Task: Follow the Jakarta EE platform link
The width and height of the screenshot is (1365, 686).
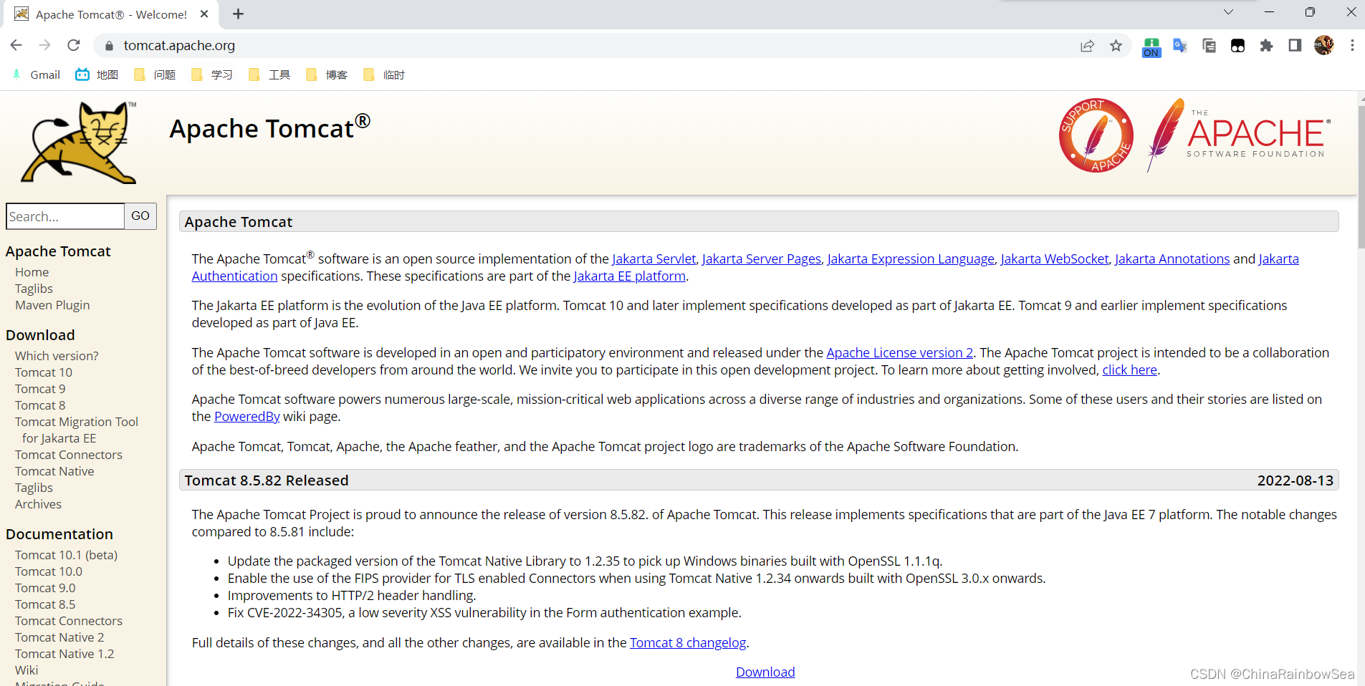Action: 629,276
